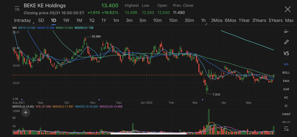The width and height of the screenshot is (297, 137).
Task: Switch to the 5D chart tab
Action: [41, 21]
